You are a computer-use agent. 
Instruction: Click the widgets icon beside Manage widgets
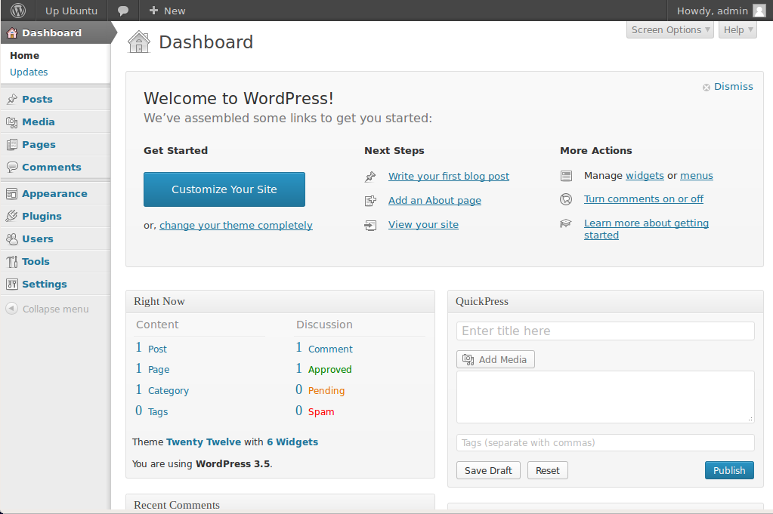[566, 176]
